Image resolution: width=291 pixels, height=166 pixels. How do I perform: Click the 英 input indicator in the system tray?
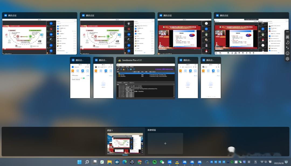[249, 162]
